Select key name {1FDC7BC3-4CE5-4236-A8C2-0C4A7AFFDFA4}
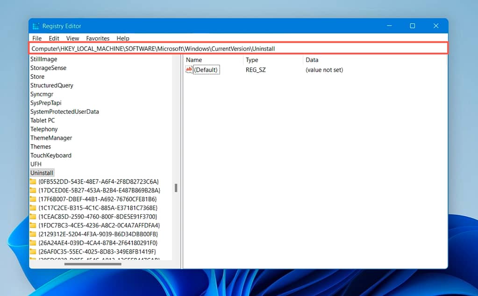This screenshot has width=478, height=296. click(99, 226)
